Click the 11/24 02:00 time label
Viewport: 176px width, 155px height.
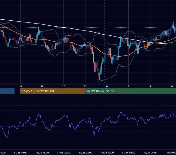tap(129, 152)
